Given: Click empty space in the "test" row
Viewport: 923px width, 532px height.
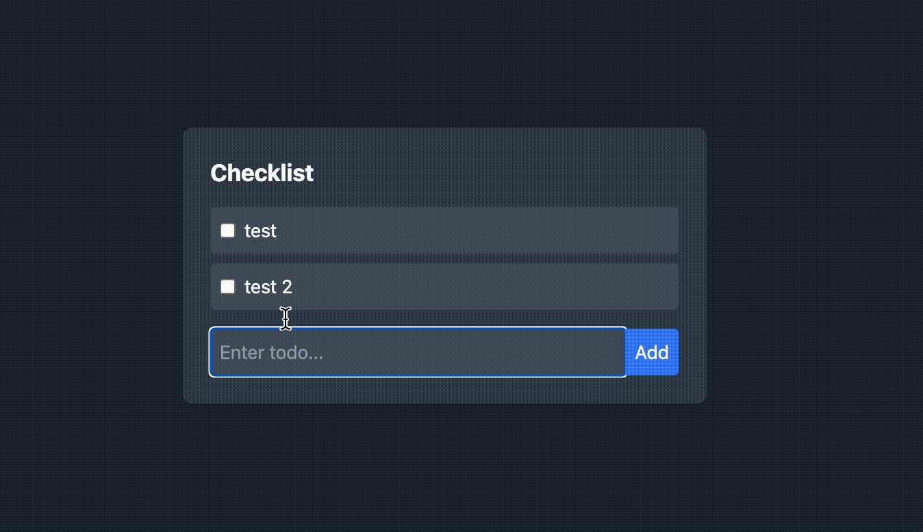Looking at the screenshot, I should [x=479, y=231].
